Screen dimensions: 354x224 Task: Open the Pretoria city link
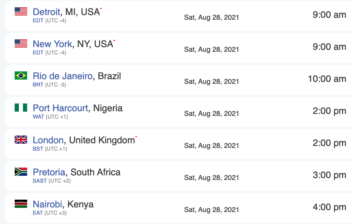tap(49, 172)
